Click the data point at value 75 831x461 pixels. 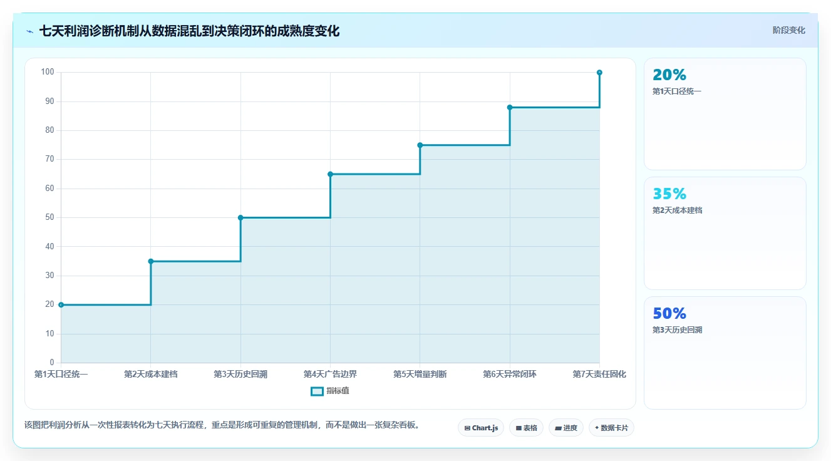pos(420,145)
